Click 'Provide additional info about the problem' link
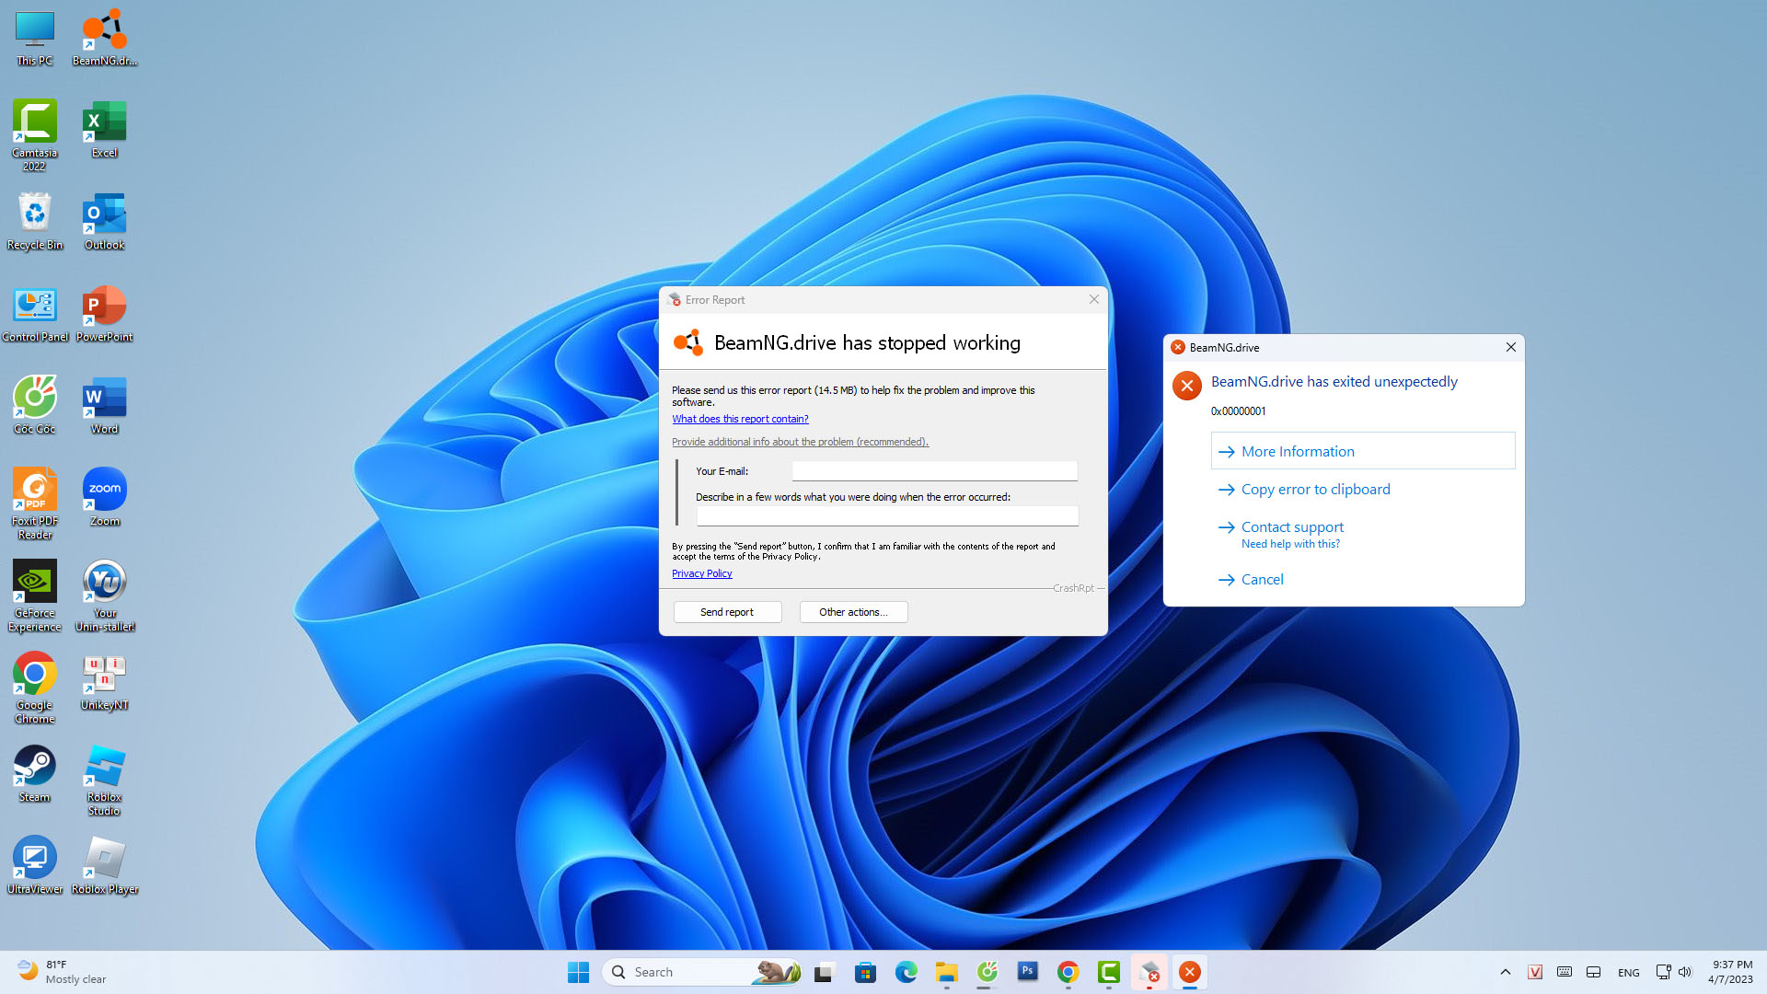Viewport: 1767px width, 994px height. (800, 442)
